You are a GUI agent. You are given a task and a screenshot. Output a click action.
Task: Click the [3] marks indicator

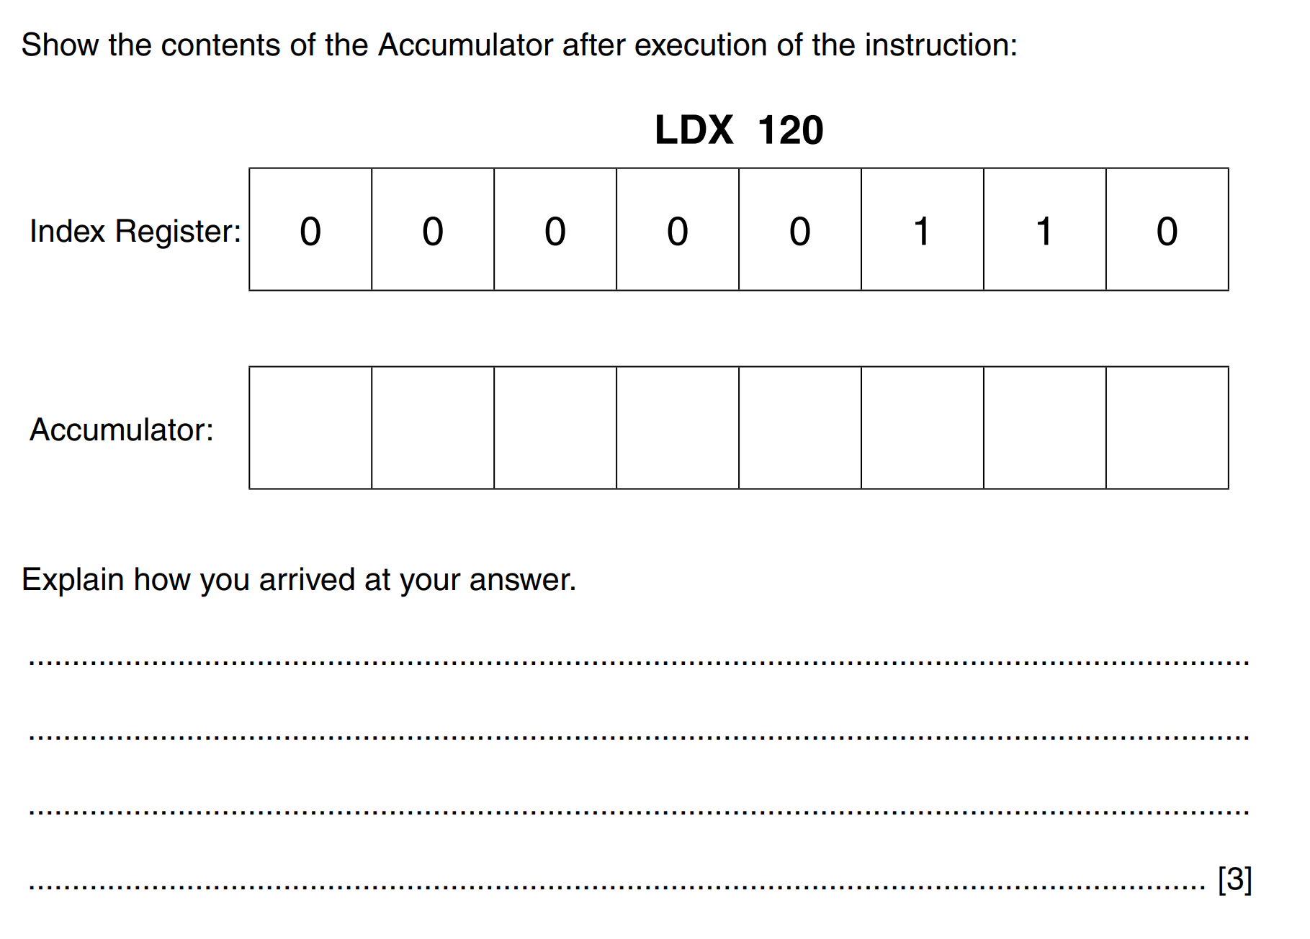point(1234,879)
